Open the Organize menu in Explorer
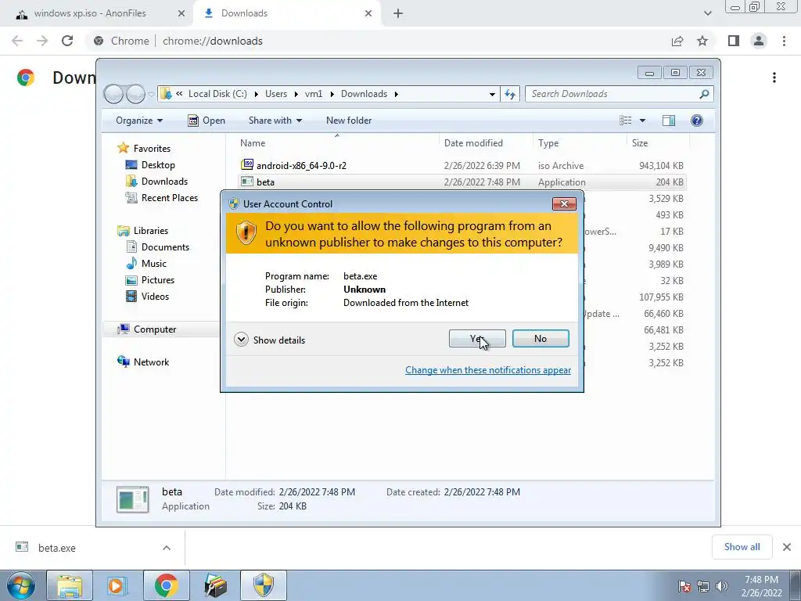The width and height of the screenshot is (801, 601). pos(139,121)
